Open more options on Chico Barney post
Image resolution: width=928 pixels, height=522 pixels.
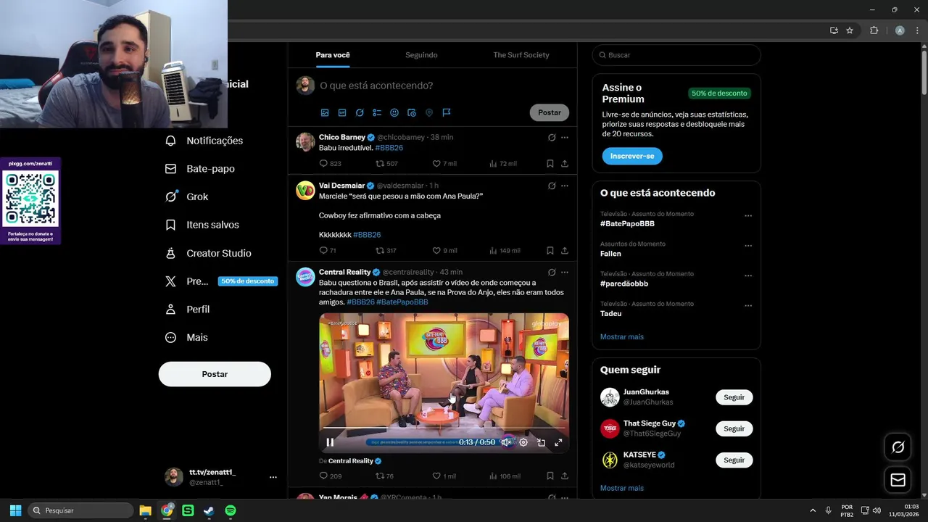(565, 137)
